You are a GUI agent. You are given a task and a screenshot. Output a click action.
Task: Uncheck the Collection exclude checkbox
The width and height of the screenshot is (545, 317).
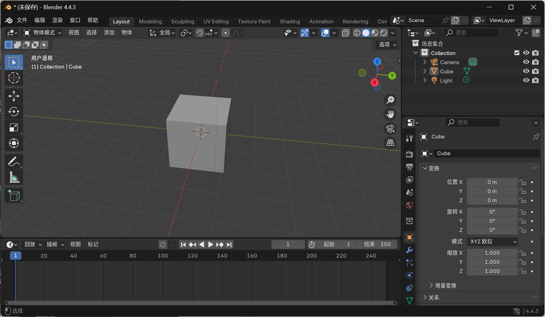(517, 53)
